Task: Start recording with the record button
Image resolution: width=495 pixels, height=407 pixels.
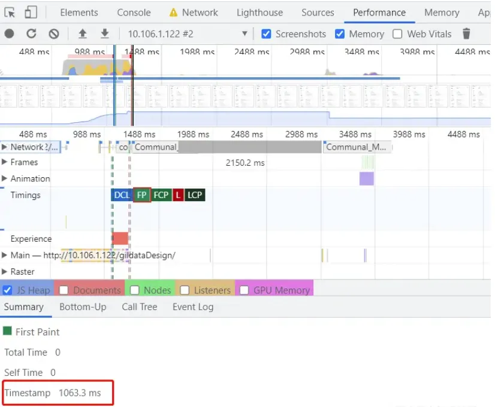Action: click(10, 34)
